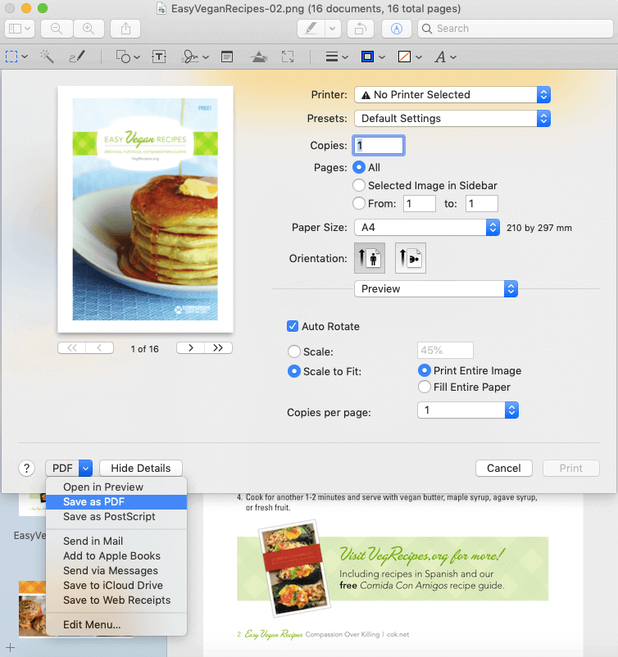Click the Adjust Color prism icon
The height and width of the screenshot is (657, 618).
(x=257, y=57)
